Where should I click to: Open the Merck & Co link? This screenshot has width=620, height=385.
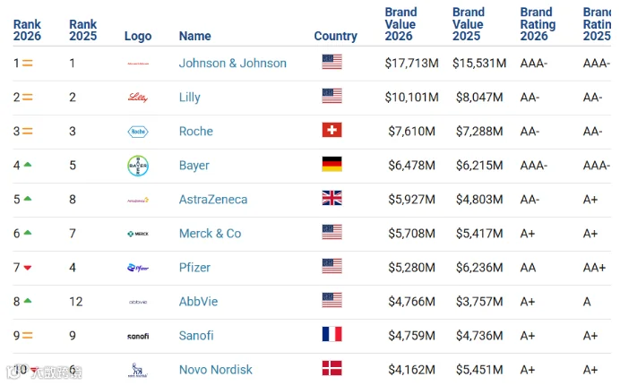click(210, 234)
